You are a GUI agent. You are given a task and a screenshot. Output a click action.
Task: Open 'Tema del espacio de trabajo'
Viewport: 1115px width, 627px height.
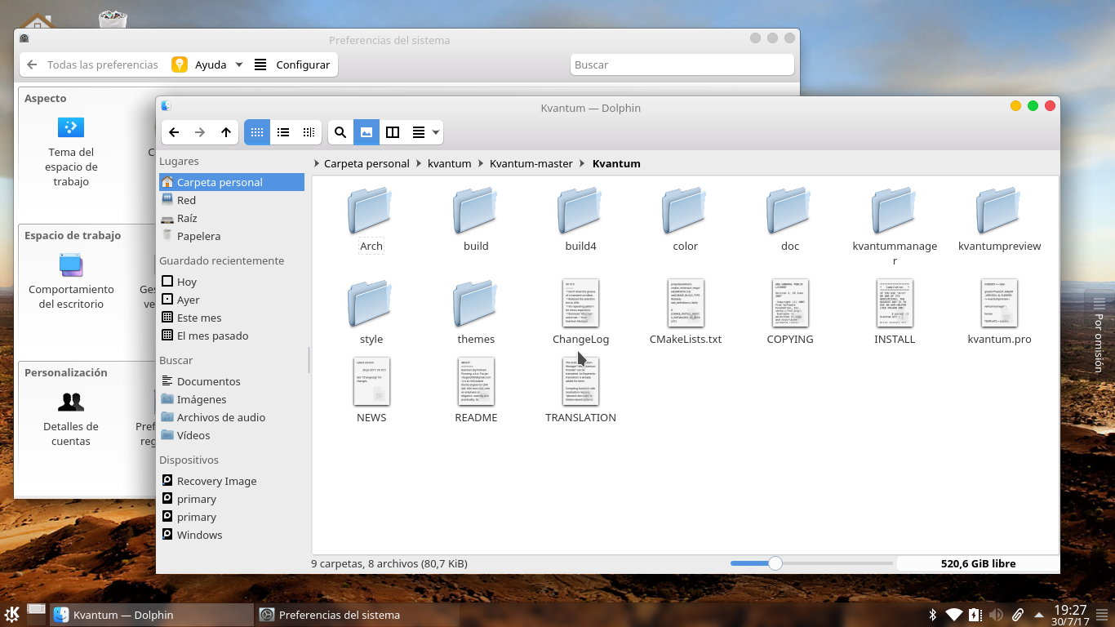(x=71, y=151)
